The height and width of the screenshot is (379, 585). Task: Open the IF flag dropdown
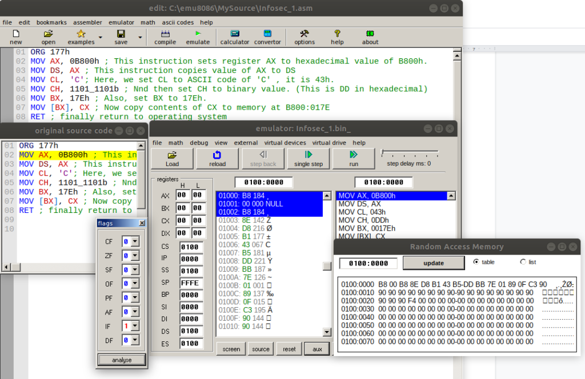point(135,325)
